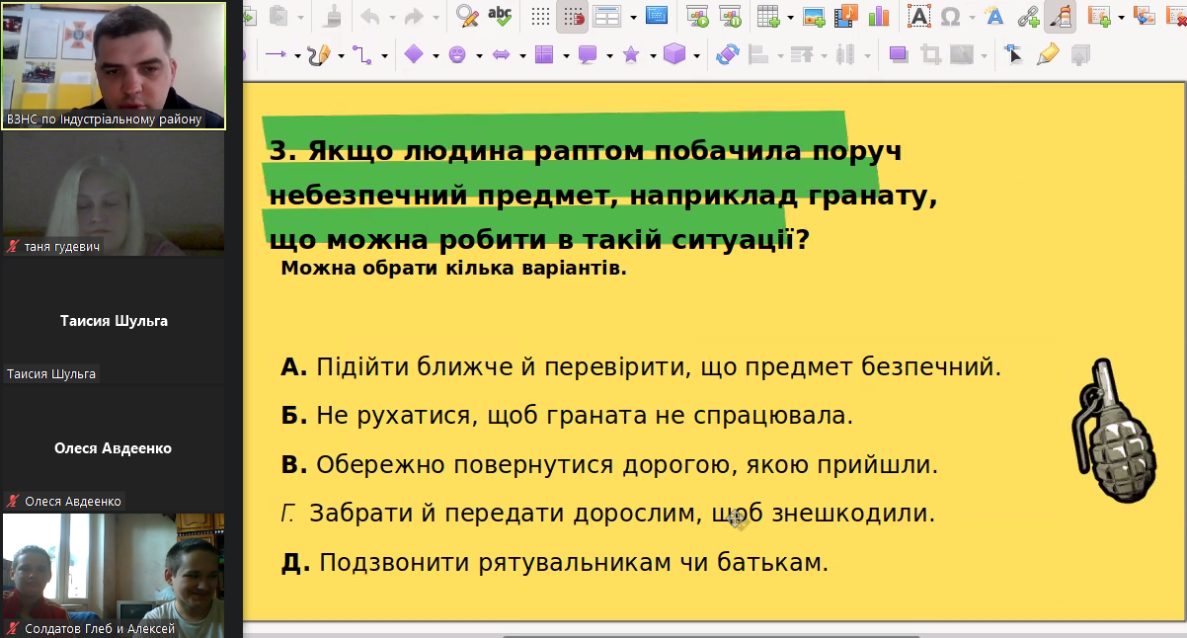Viewport: 1187px width, 638px height.
Task: Toggle Display Grid dots button
Action: pos(541,16)
